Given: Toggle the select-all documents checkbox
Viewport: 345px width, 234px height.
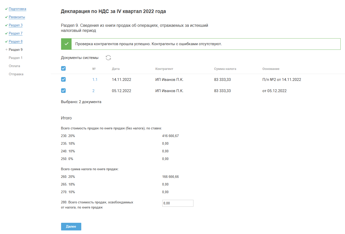Looking at the screenshot, I should pos(63,68).
